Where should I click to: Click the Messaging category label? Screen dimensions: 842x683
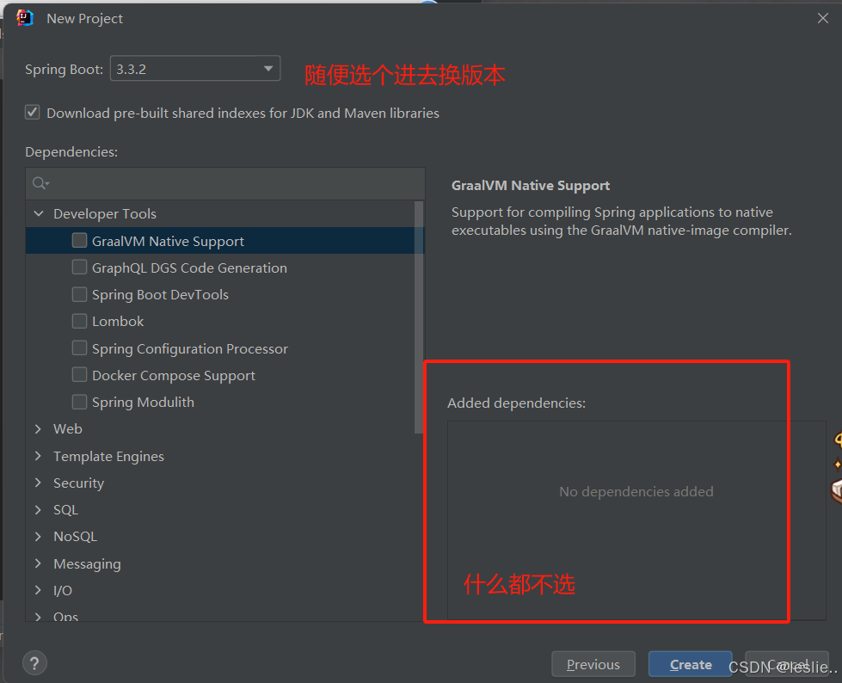pos(87,564)
